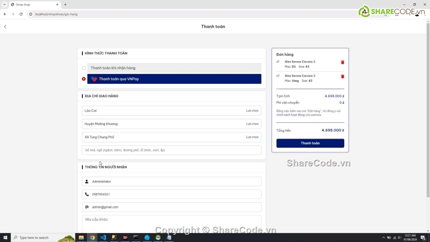Switch to the Shoes Shop browser tab
430x242 pixels.
pos(34,5)
